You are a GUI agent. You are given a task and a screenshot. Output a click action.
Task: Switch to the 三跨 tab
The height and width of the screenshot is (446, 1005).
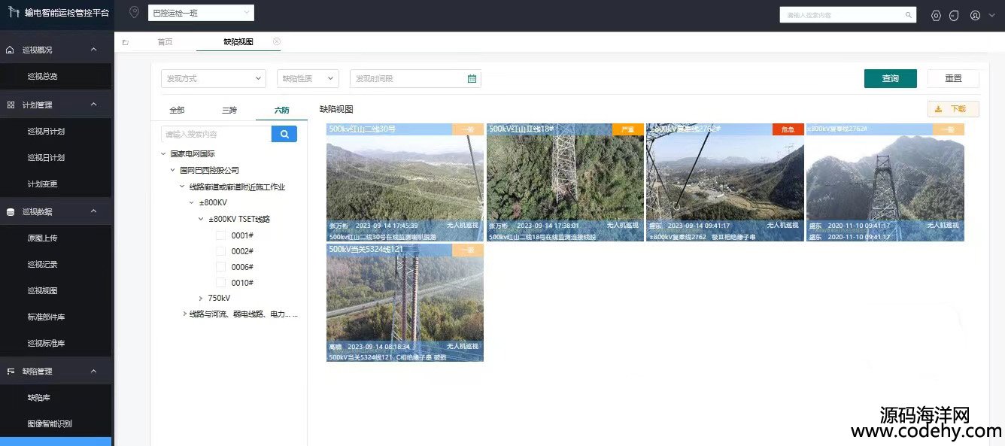(x=229, y=110)
